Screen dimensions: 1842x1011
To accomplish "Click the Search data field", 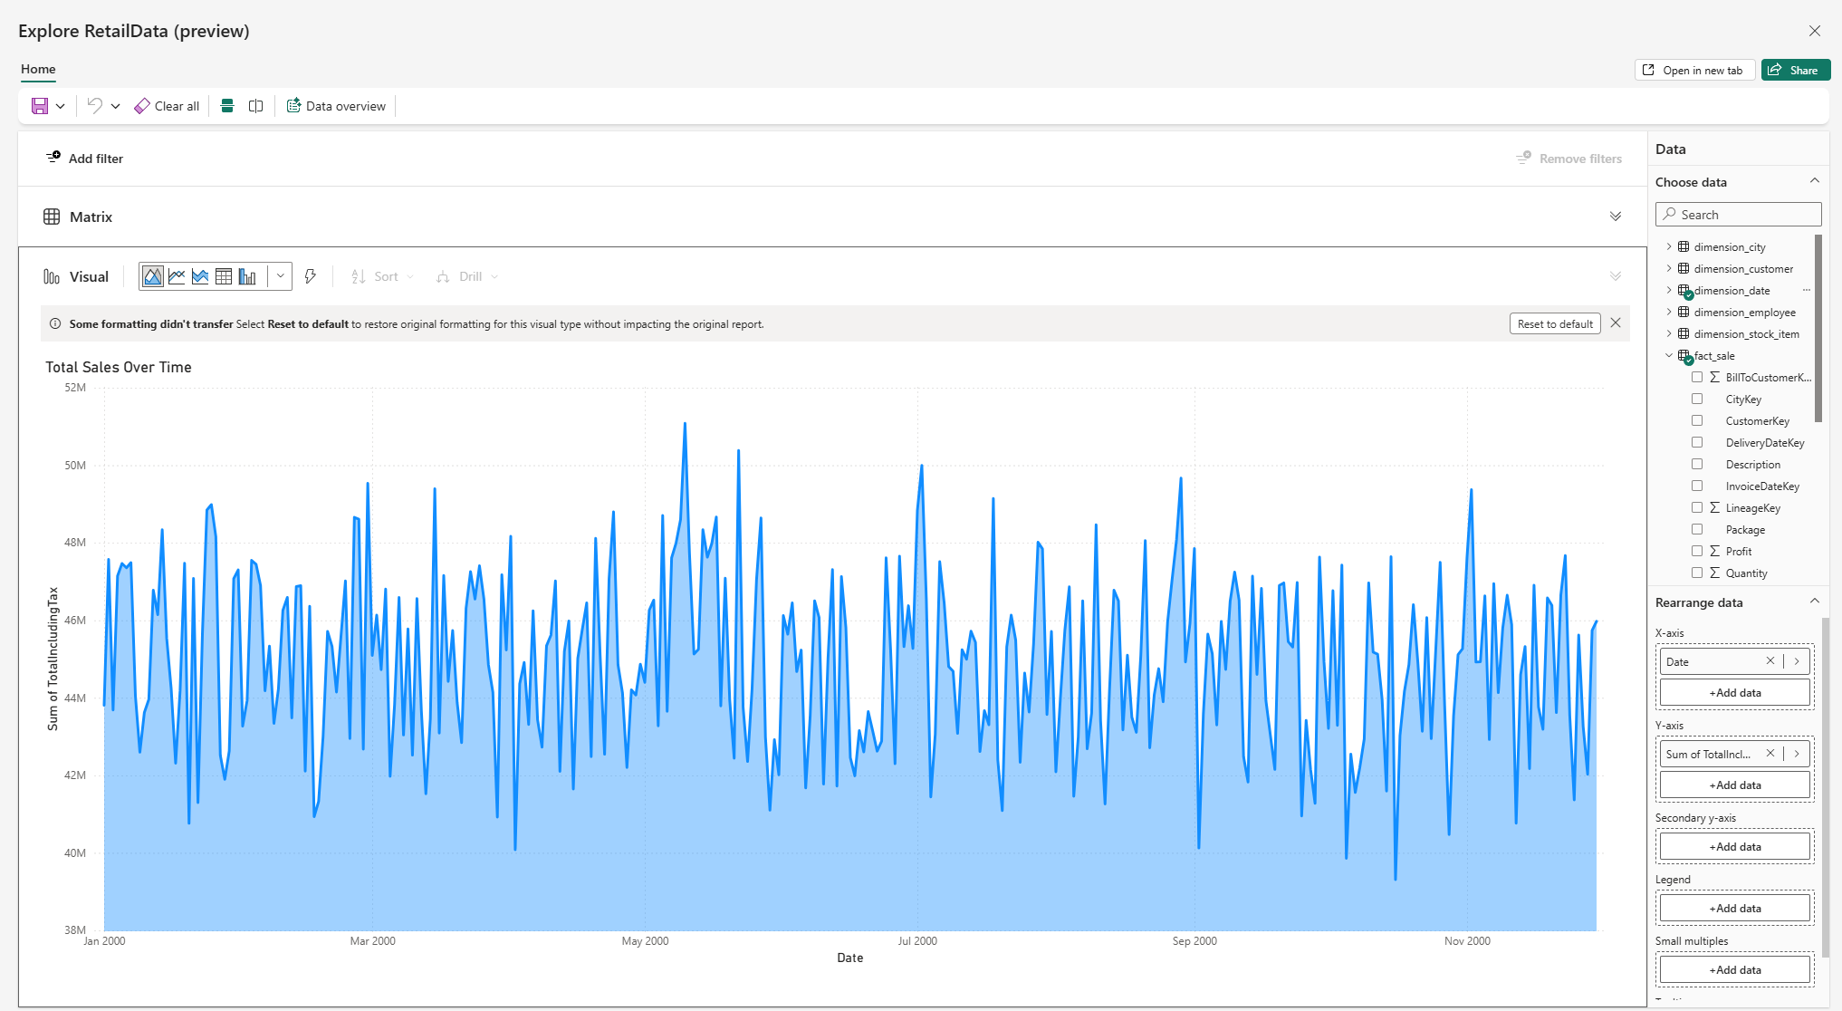I will (x=1737, y=214).
